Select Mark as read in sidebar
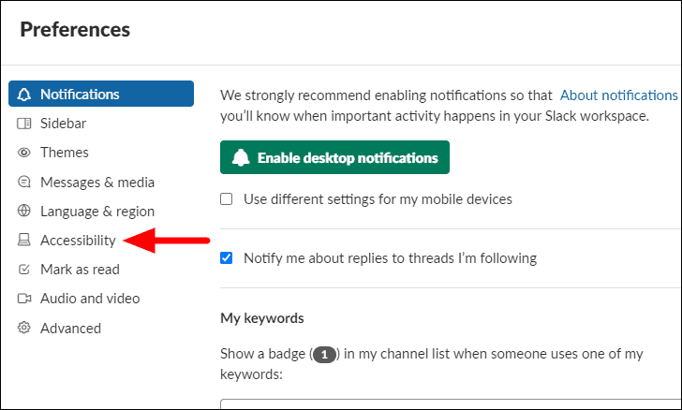This screenshot has width=682, height=410. [80, 270]
